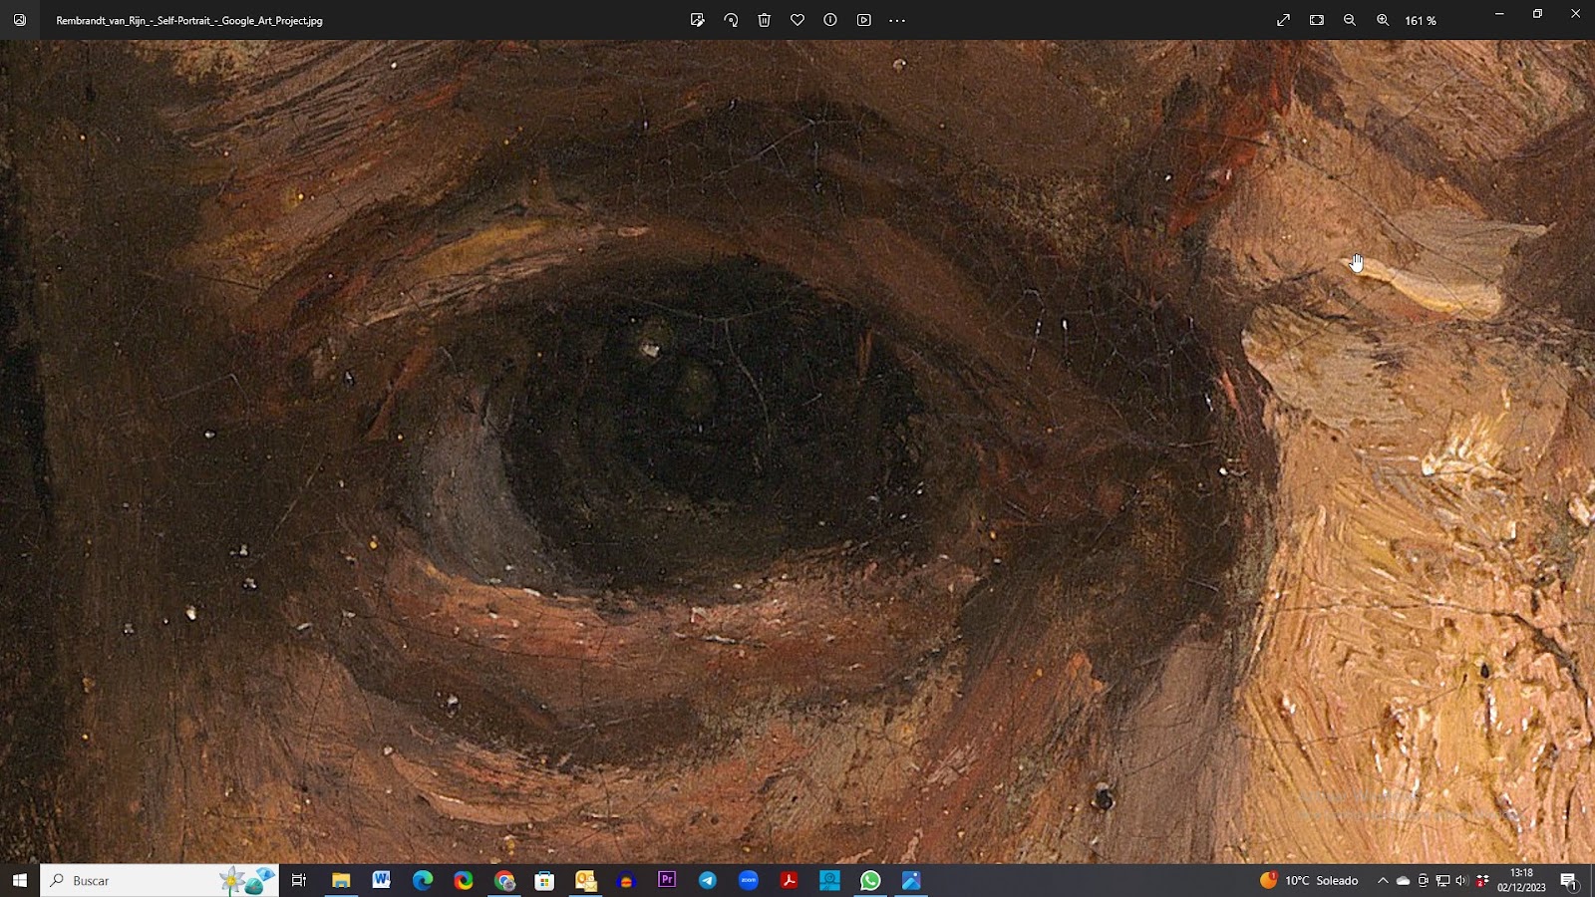Viewport: 1595px width, 897px height.
Task: Zoom out of the painting
Action: point(1350,20)
